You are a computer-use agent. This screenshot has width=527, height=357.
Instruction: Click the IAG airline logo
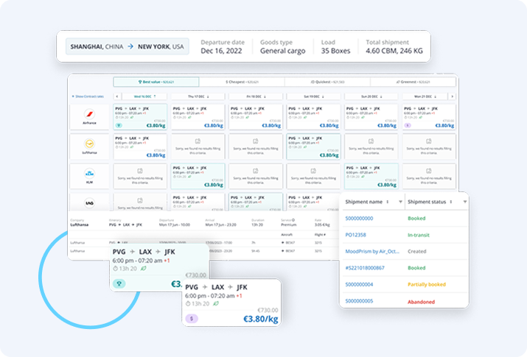pos(91,202)
